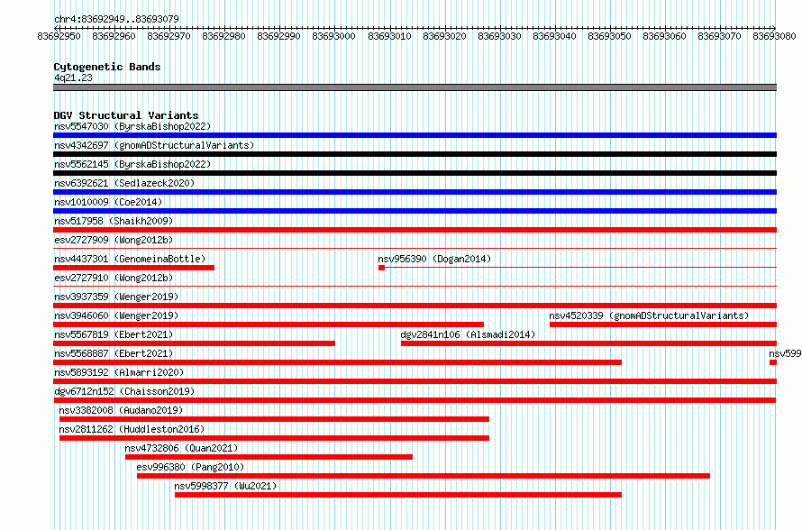Click the blue bar under nsv5547030

click(415, 135)
